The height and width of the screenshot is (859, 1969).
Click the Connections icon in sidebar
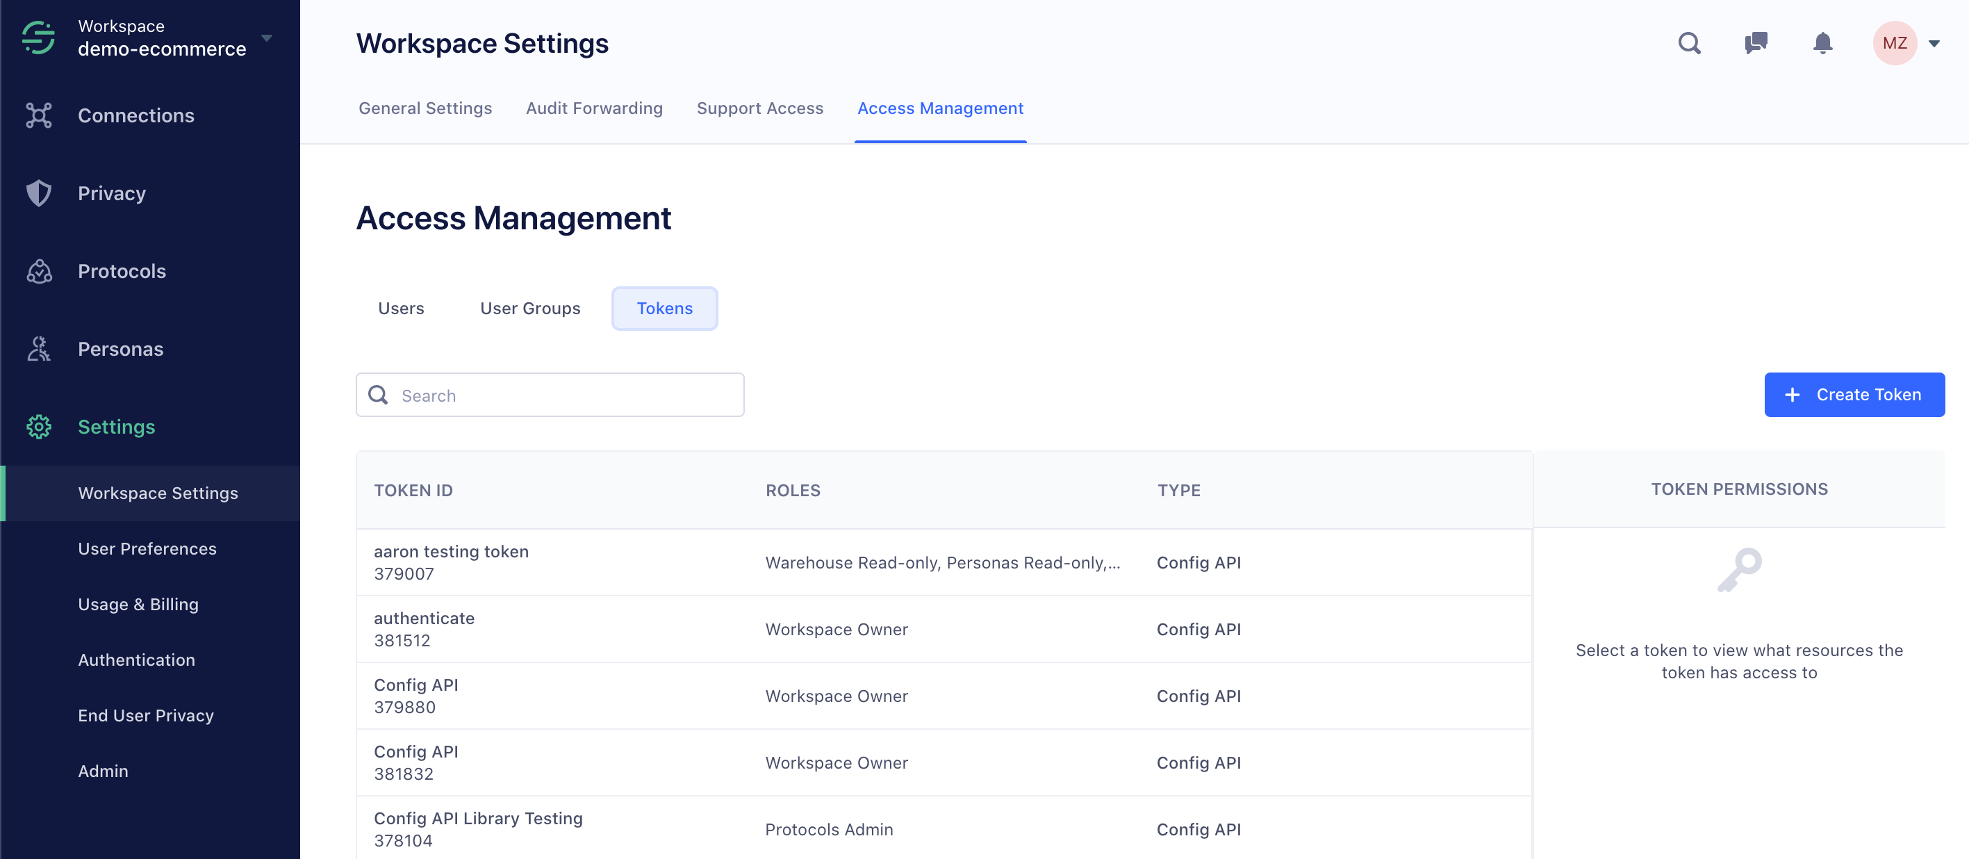(x=38, y=114)
